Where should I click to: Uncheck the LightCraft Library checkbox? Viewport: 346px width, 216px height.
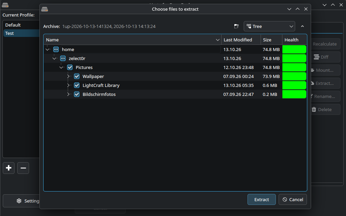[x=77, y=86]
